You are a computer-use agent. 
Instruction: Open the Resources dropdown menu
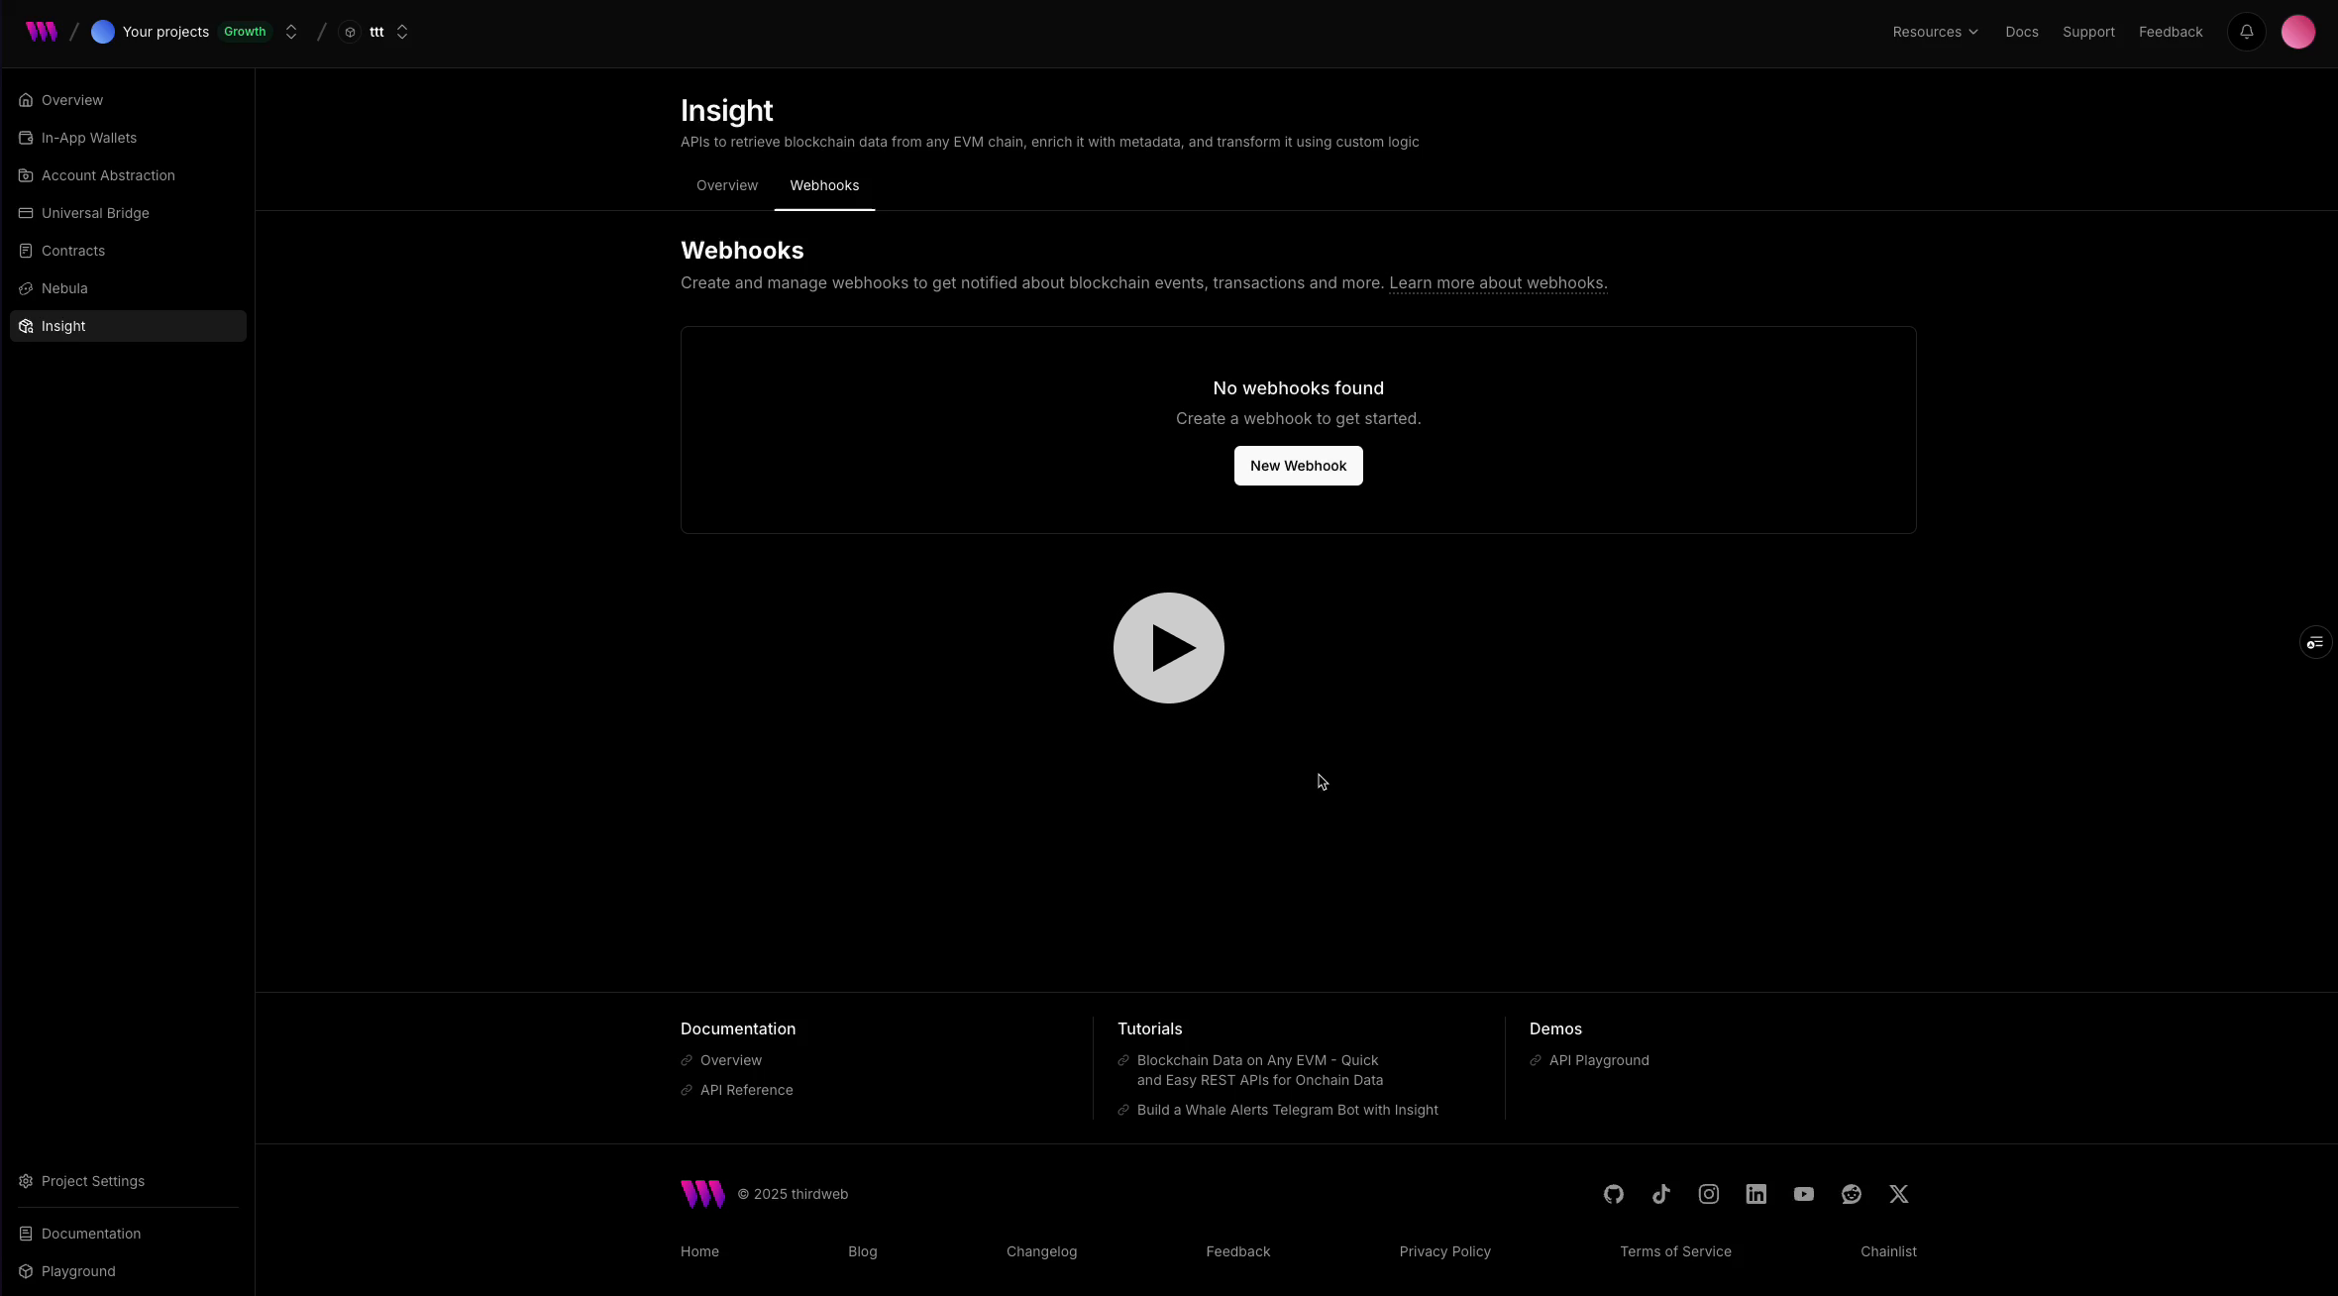(1936, 32)
